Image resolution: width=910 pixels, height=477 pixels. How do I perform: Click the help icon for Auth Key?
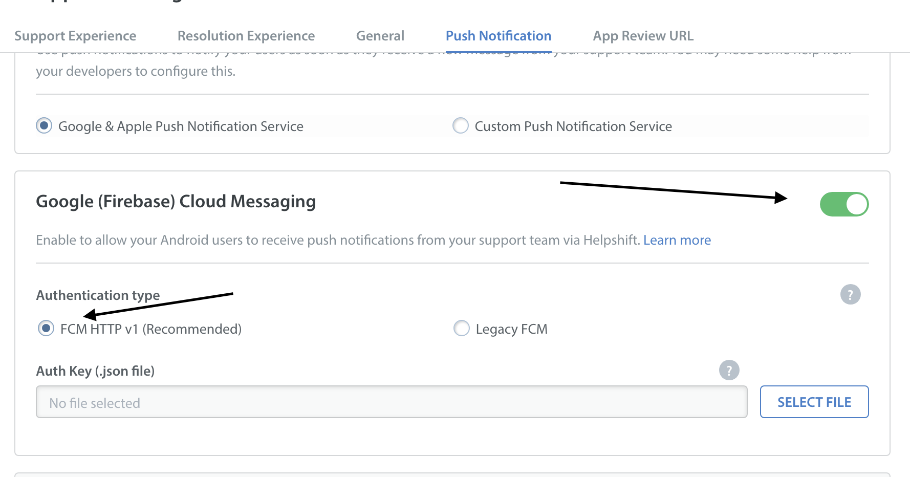click(729, 370)
